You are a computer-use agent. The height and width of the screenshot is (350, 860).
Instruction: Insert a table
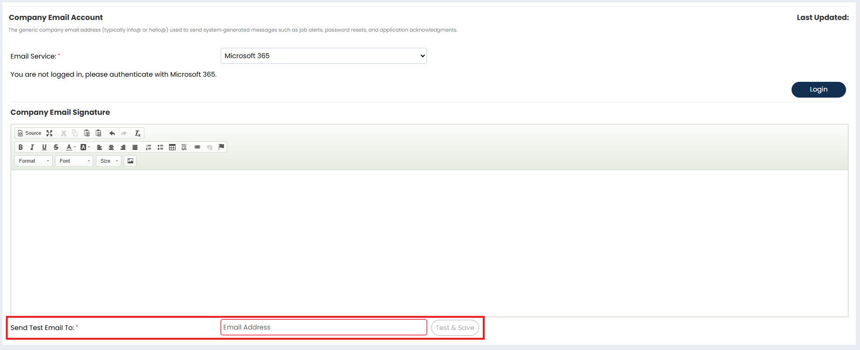tap(172, 147)
